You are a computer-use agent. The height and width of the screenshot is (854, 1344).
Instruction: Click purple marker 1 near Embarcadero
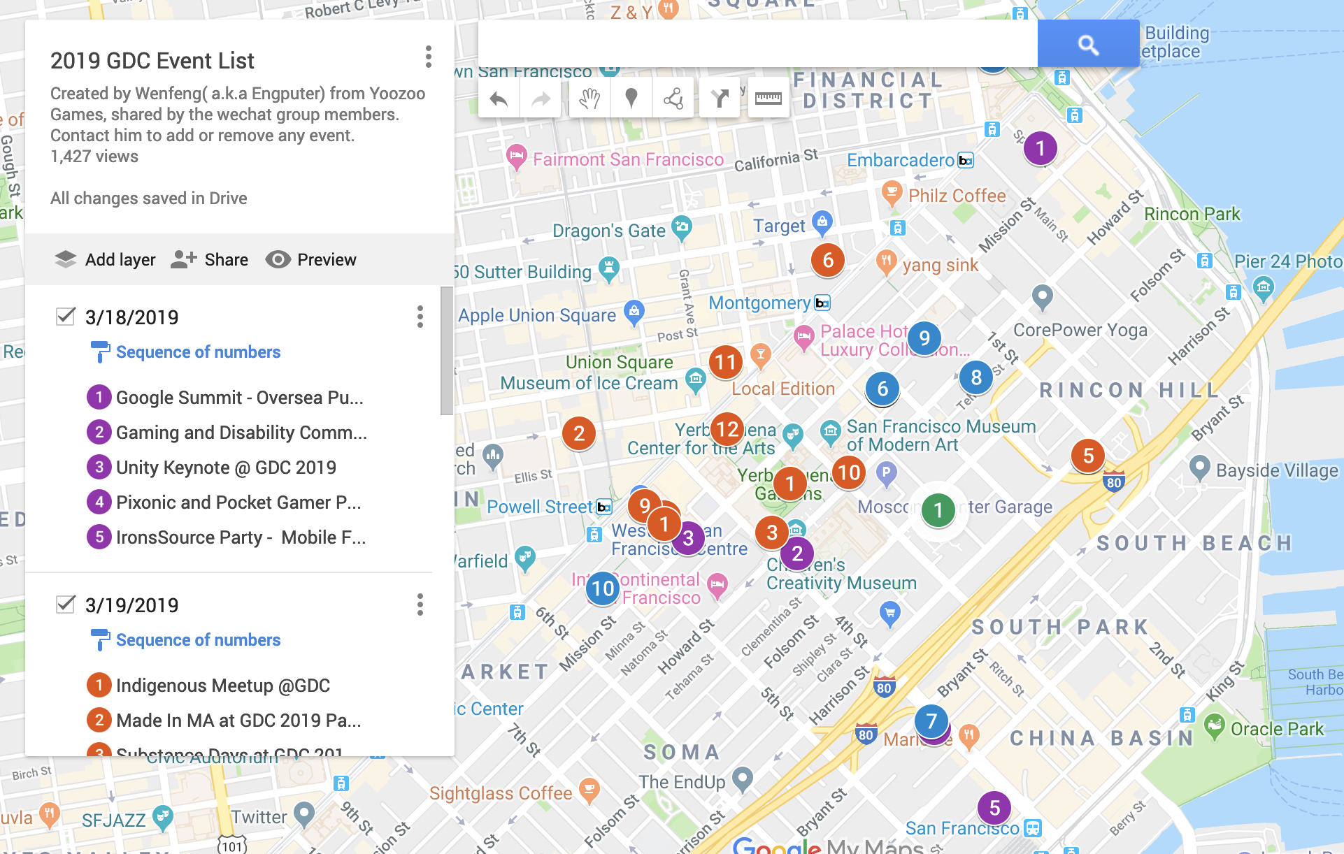pos(1040,148)
